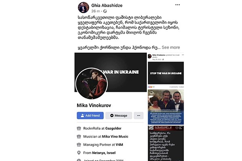Screen dimensions: 242x161
Task: Click the briefcase icon beside Managing Partner
Action: [x=79, y=144]
